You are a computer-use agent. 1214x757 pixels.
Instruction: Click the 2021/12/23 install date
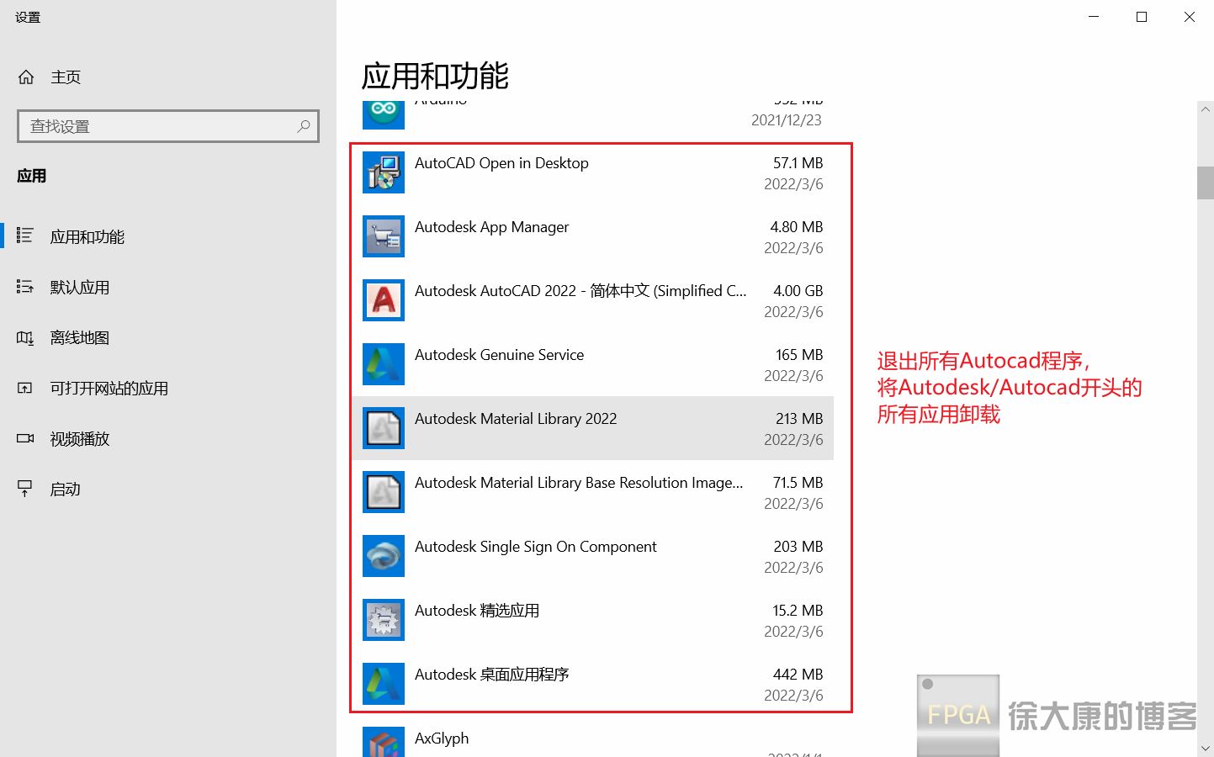point(786,120)
